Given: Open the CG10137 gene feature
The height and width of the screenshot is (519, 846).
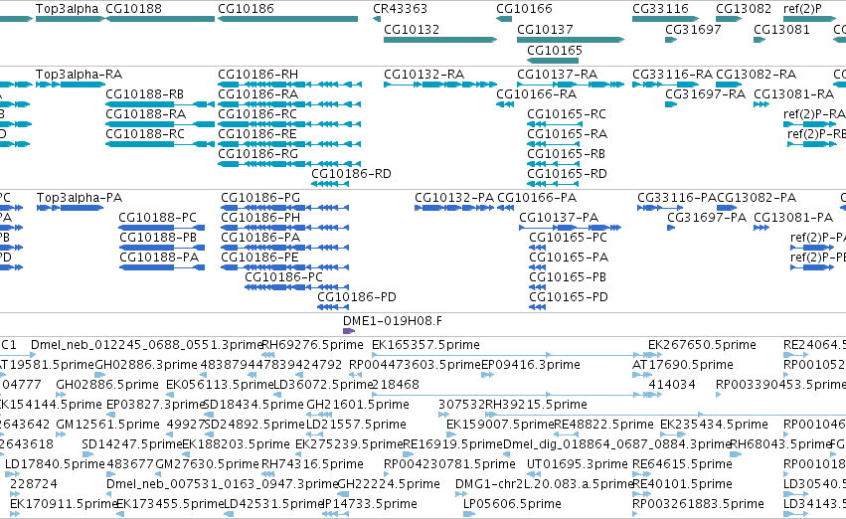Looking at the screenshot, I should click(571, 40).
